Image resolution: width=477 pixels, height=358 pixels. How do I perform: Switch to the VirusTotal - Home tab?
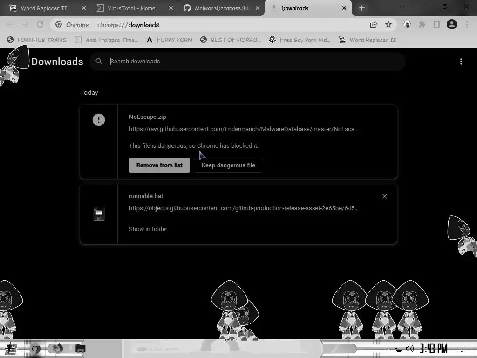(131, 8)
